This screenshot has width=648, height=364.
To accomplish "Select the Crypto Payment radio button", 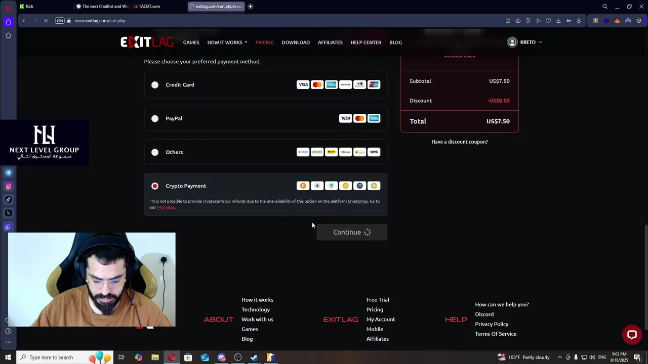I will tap(155, 186).
